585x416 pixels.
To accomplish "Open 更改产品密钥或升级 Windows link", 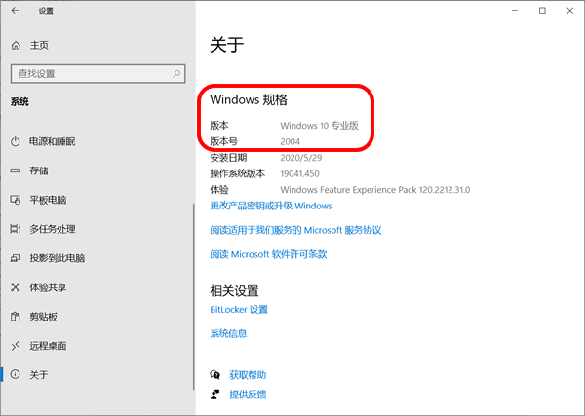I will [271, 206].
